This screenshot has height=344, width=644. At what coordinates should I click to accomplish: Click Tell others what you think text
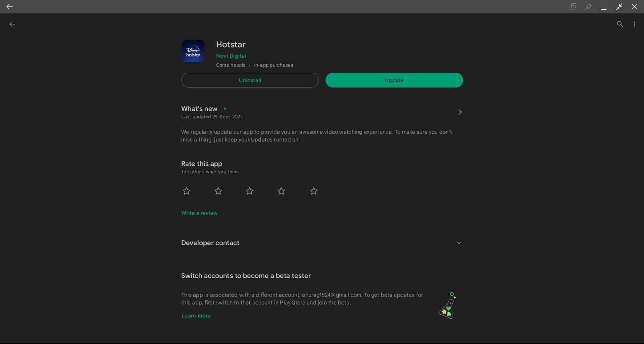[210, 172]
